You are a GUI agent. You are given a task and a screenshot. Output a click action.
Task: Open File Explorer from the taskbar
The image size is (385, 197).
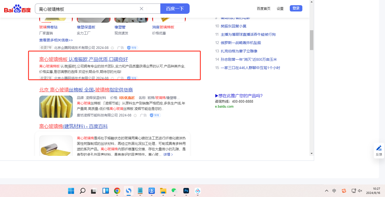pos(163,191)
